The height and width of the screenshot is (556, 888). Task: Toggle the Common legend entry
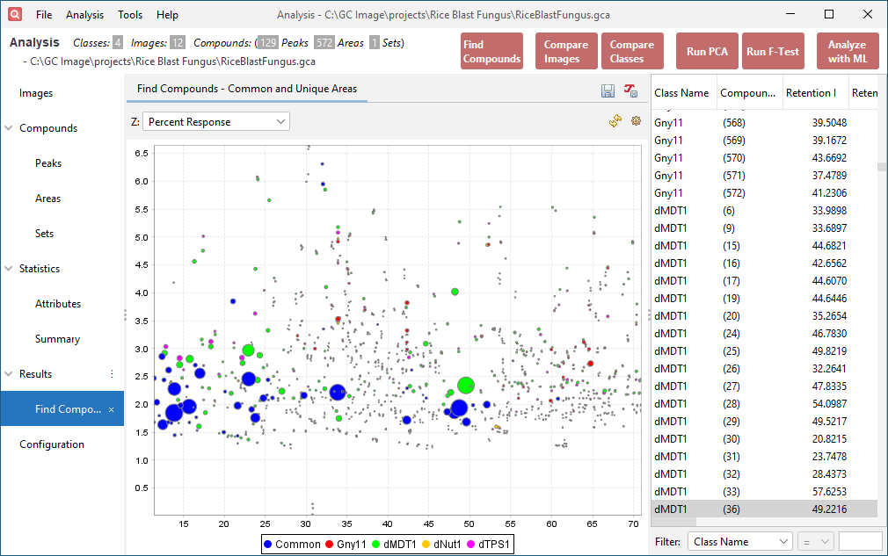[x=292, y=544]
